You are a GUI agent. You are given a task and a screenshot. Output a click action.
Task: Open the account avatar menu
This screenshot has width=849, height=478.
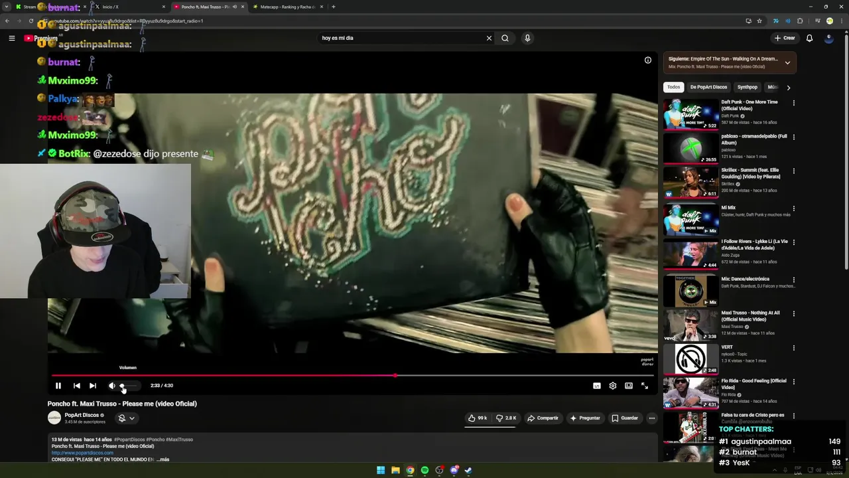828,38
